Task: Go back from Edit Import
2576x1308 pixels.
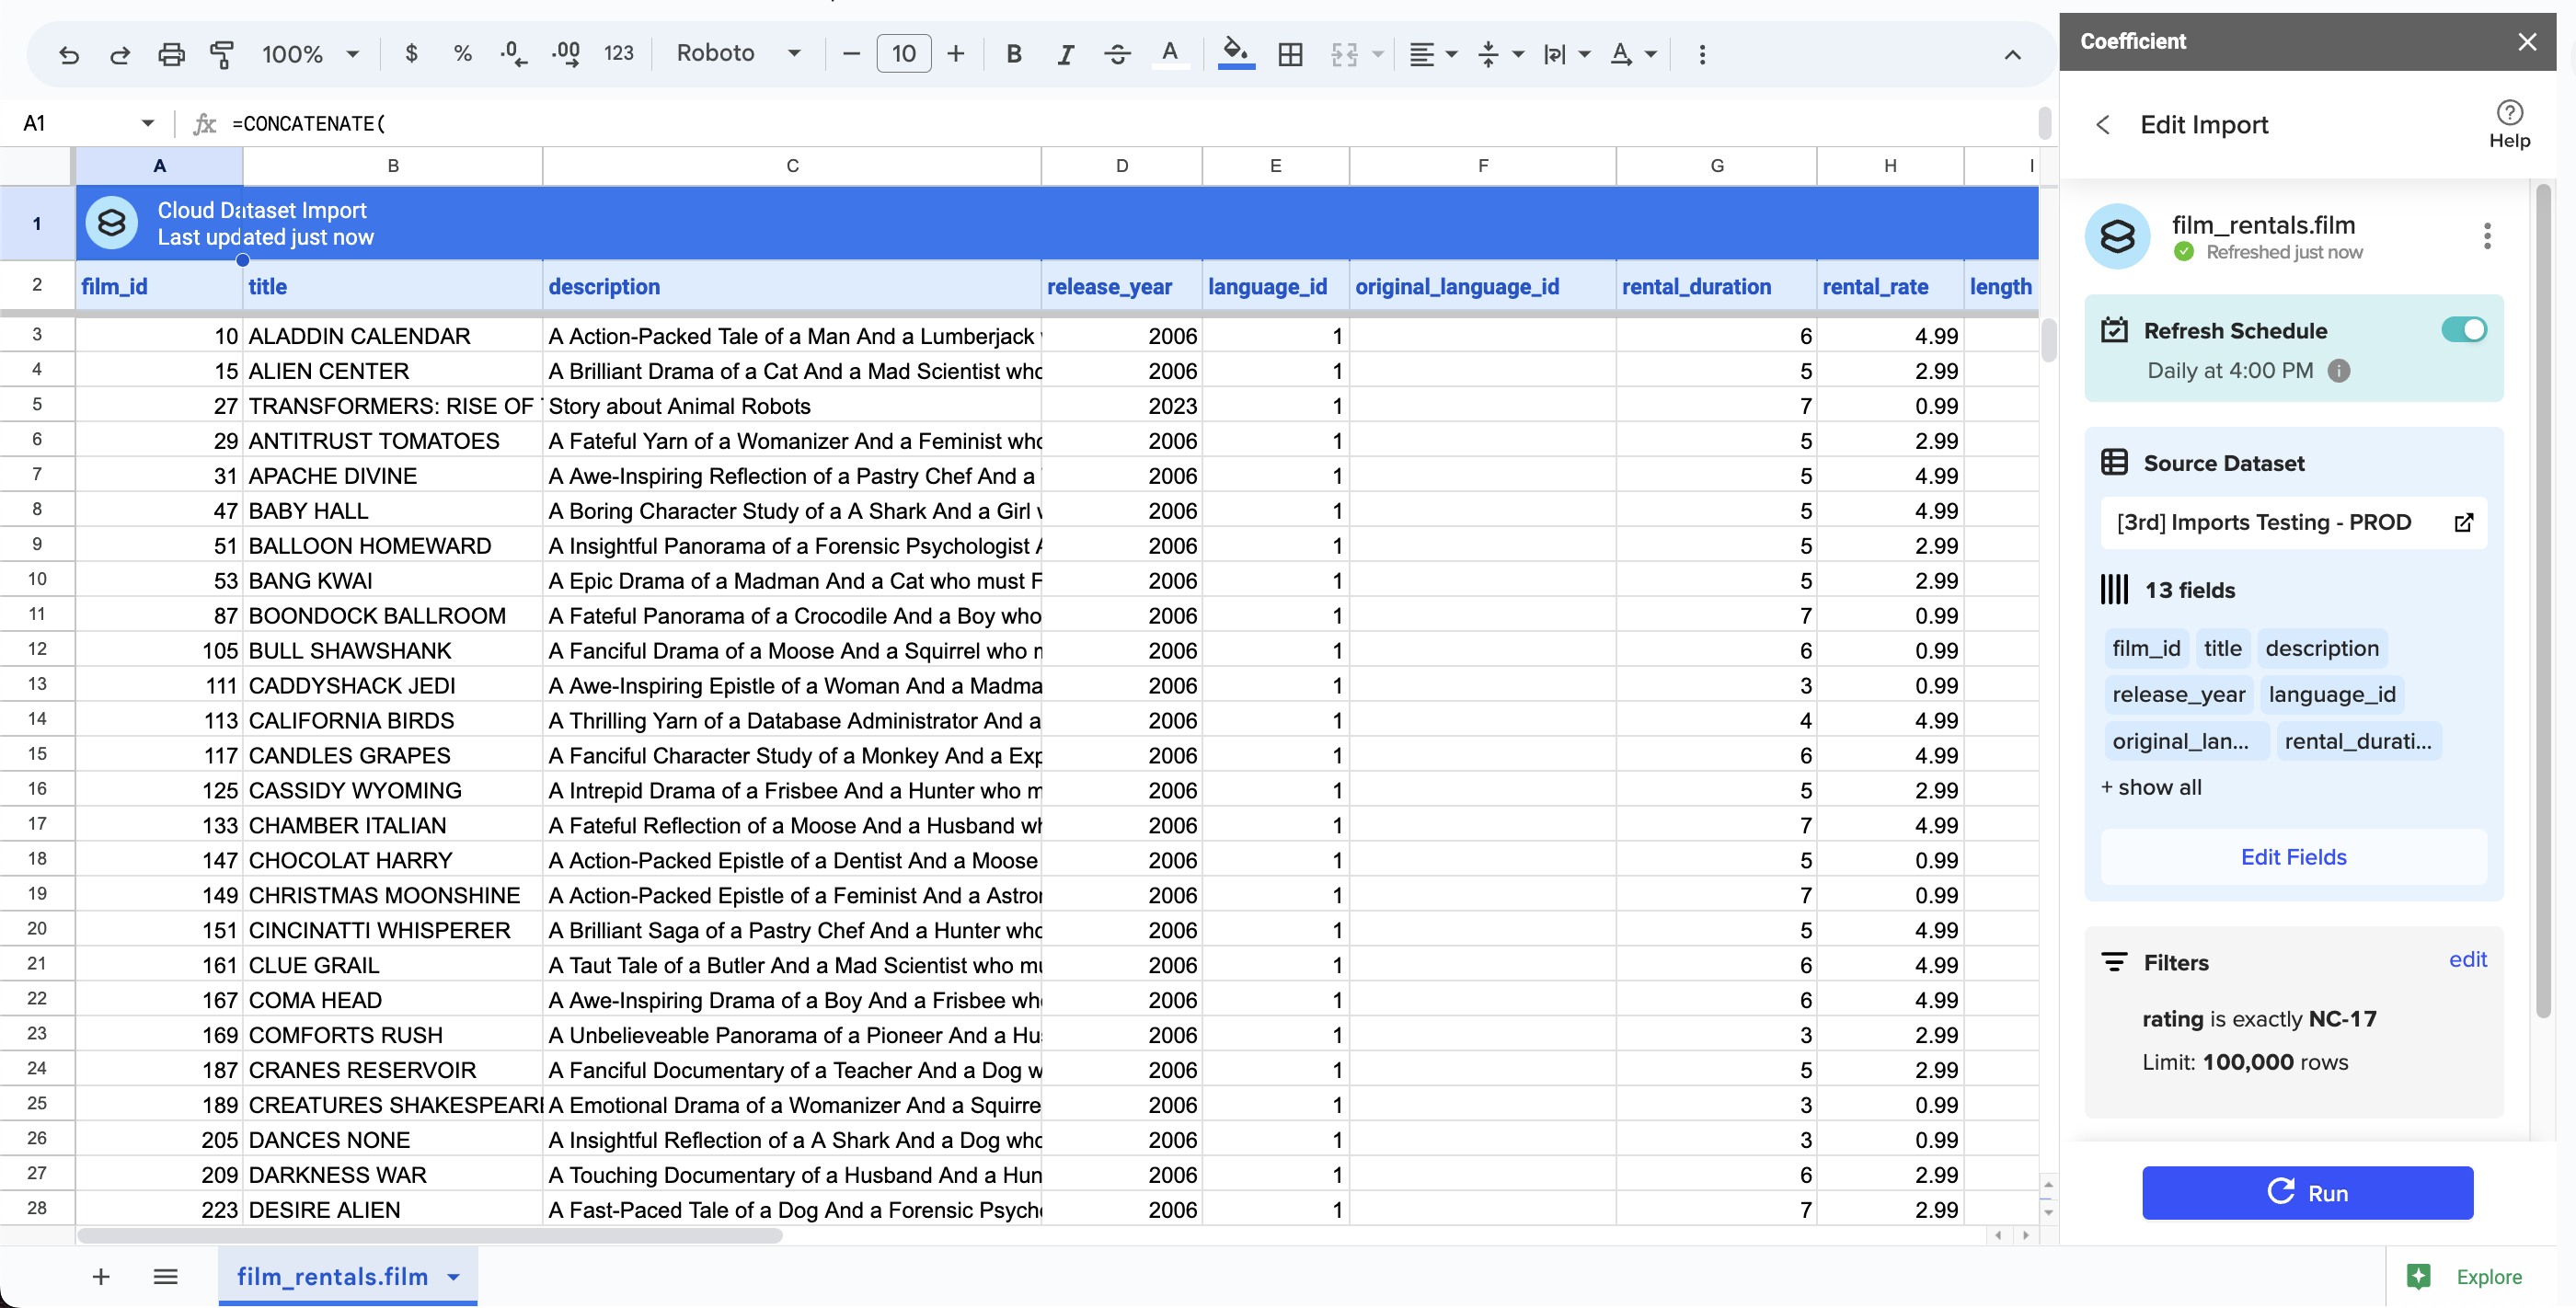Action: tap(2103, 125)
